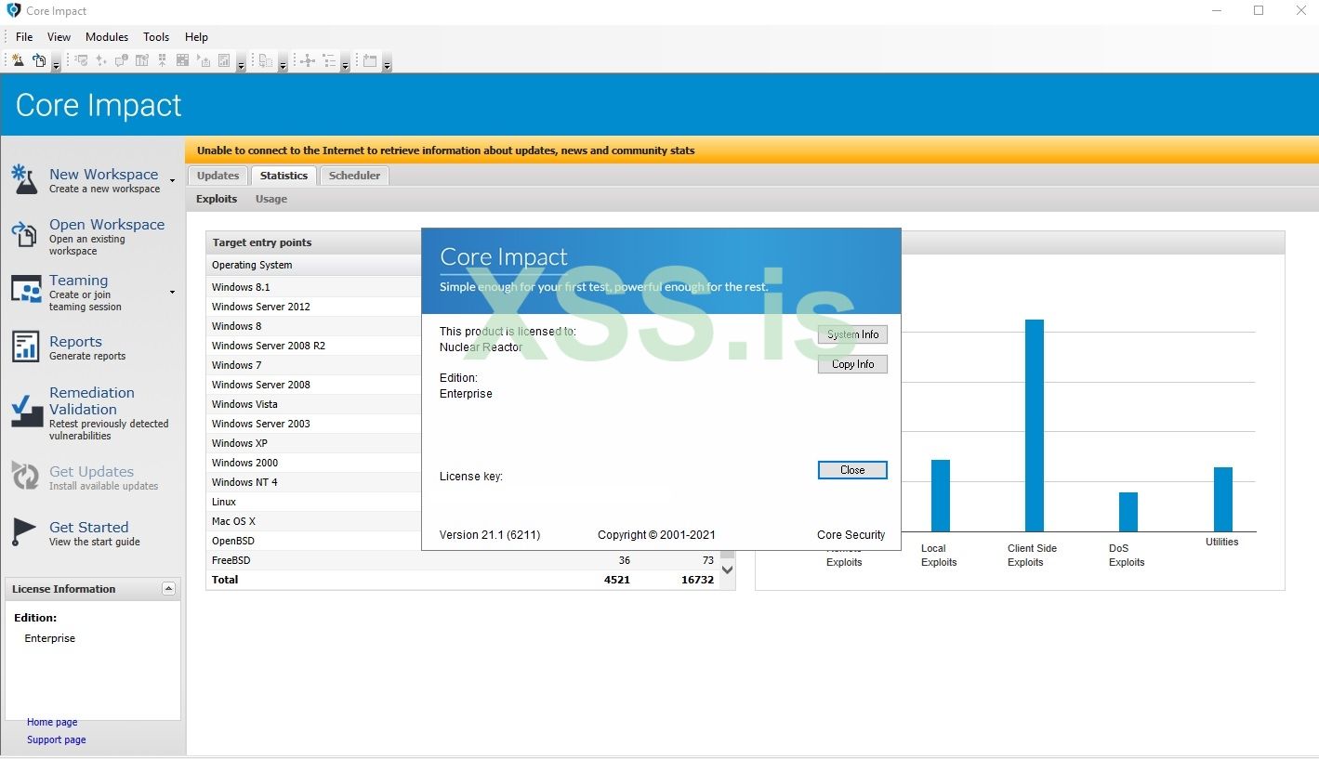Viewport: 1319px width, 759px height.
Task: Open the Support page link
Action: [x=57, y=740]
